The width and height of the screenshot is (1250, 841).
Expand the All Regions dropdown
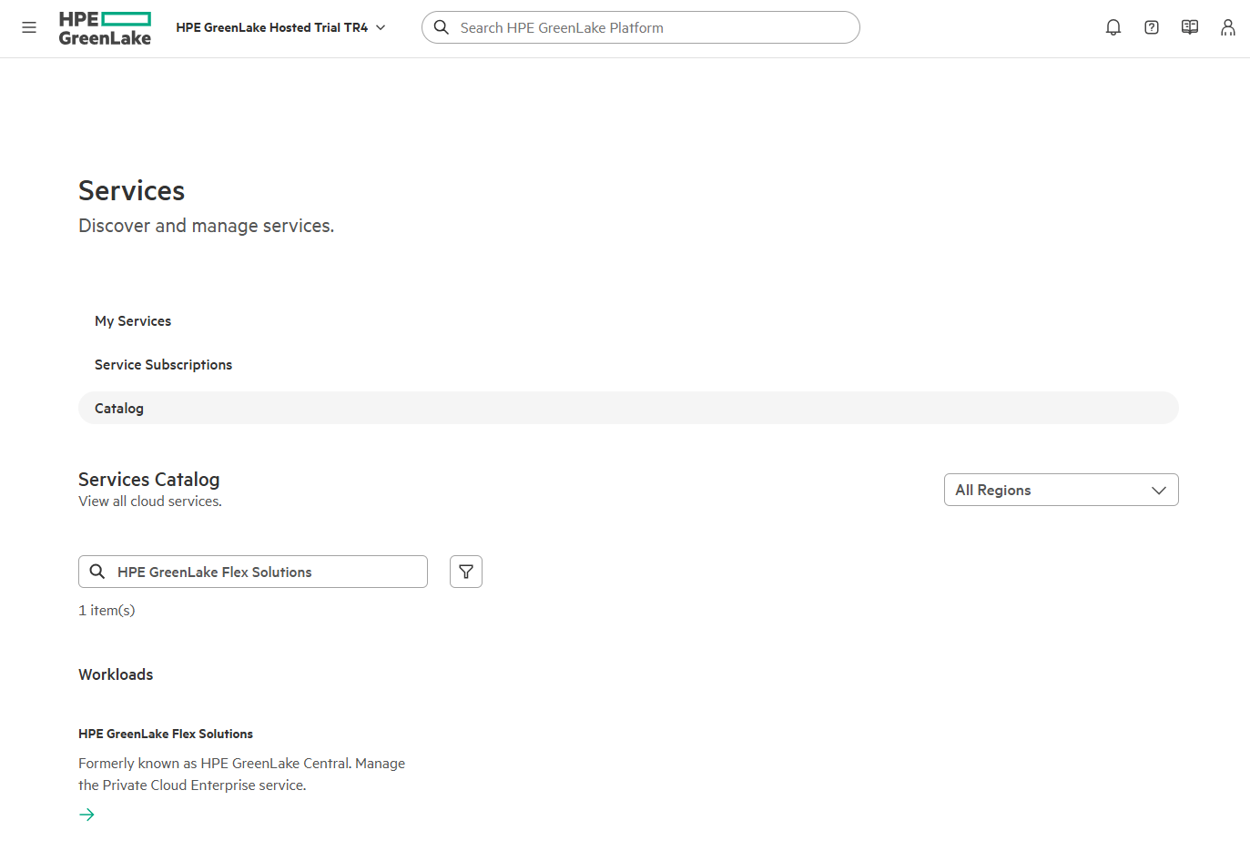(x=1061, y=490)
